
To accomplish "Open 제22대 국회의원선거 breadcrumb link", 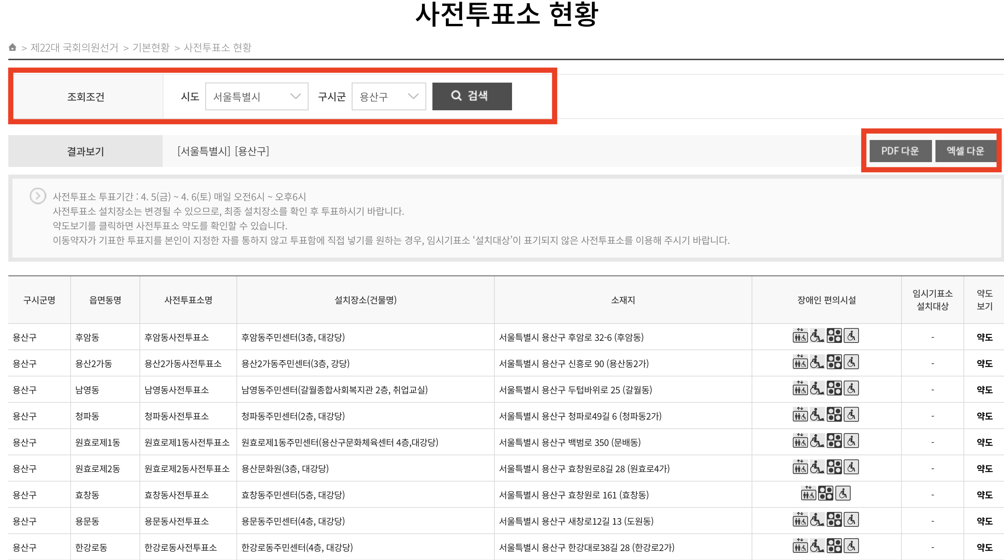I will pyautogui.click(x=74, y=47).
